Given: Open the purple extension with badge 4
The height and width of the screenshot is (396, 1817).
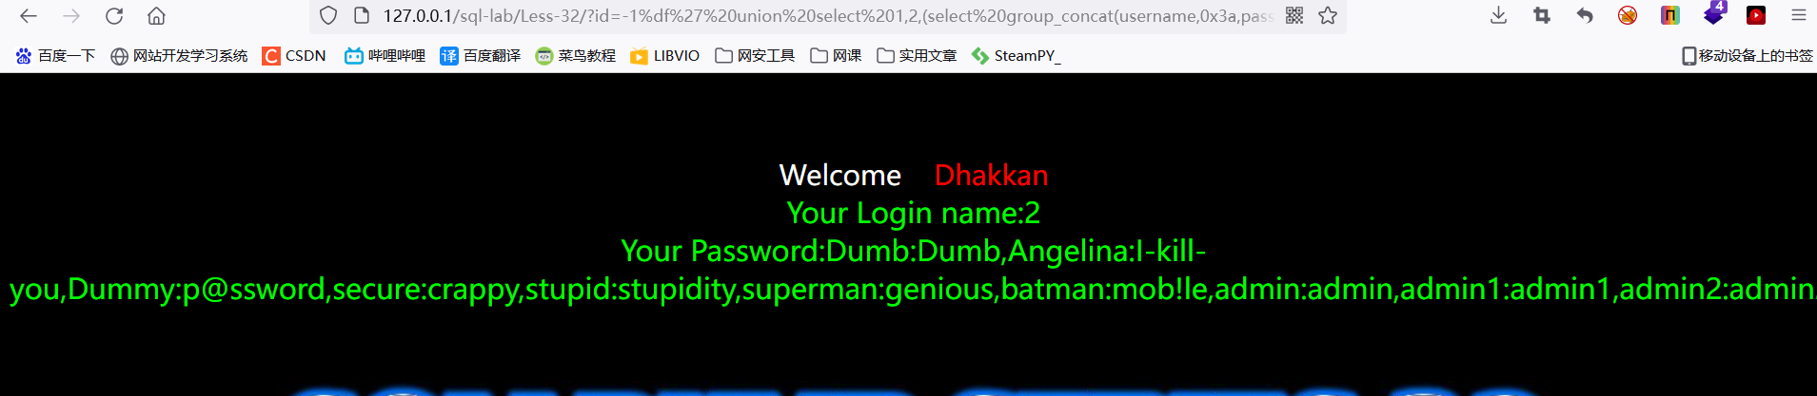Looking at the screenshot, I should [x=1713, y=14].
